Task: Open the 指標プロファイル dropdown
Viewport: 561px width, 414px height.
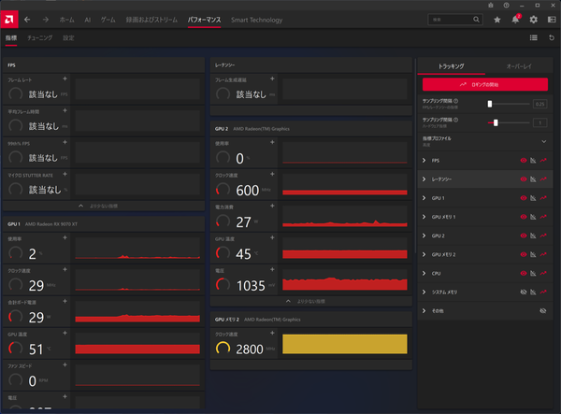Action: pyautogui.click(x=543, y=141)
